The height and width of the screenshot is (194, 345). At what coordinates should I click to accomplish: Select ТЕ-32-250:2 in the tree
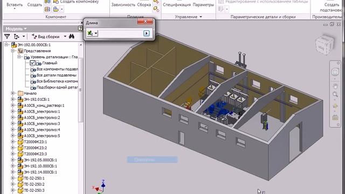point(34,184)
